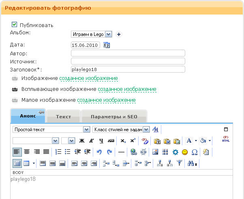Insert special character with Omega icon

(195, 152)
